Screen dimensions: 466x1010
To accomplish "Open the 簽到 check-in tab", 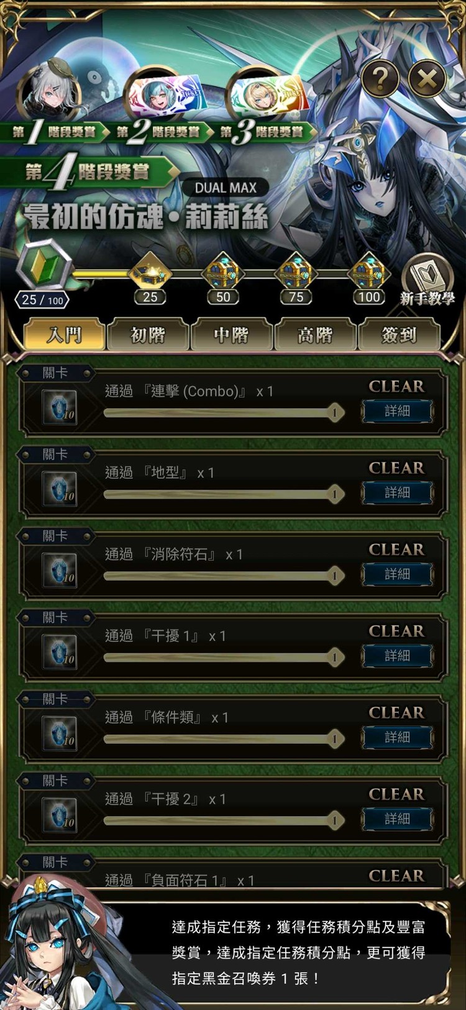I will point(399,335).
